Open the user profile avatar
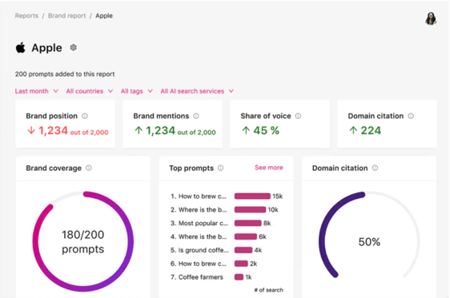 tap(431, 18)
